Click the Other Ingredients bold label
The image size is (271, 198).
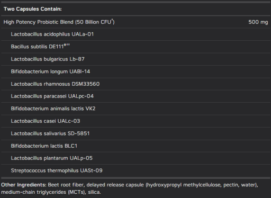(24, 185)
